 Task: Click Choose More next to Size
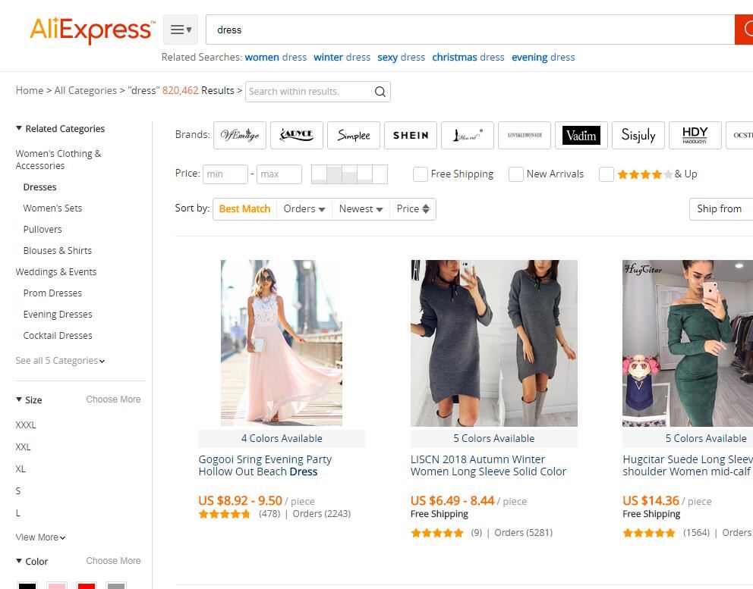click(113, 399)
